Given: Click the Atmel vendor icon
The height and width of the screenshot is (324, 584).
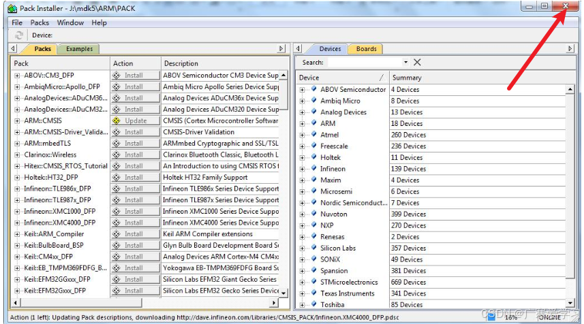Looking at the screenshot, I should pyautogui.click(x=313, y=134).
